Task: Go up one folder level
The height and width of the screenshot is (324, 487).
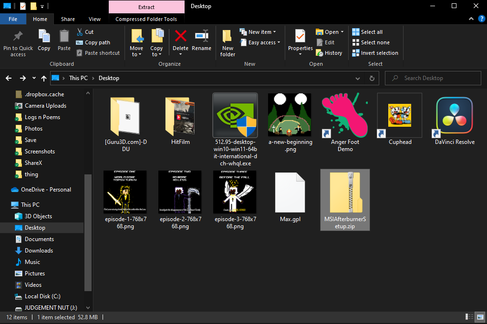Action: 44,78
